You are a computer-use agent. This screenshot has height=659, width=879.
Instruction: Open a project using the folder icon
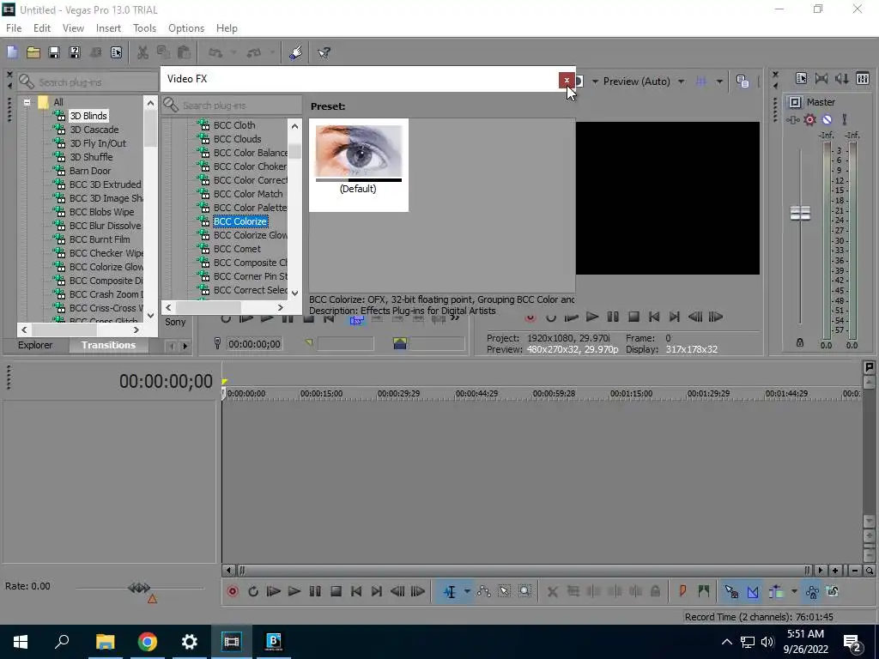(x=33, y=52)
